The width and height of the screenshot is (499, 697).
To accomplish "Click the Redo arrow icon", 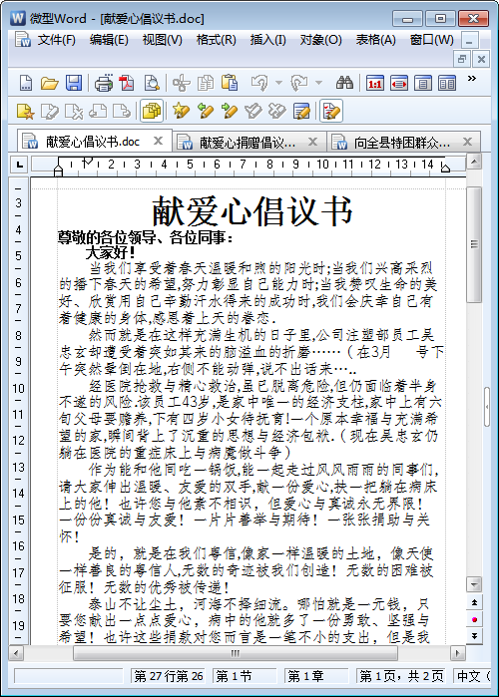I will pos(299,83).
